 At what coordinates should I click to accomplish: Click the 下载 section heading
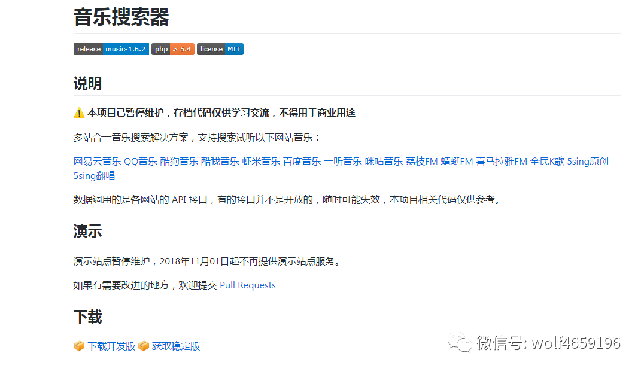click(x=87, y=317)
